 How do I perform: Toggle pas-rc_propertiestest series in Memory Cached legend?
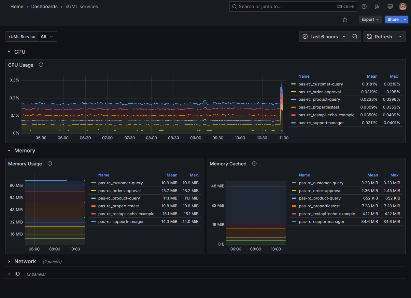[319, 206]
